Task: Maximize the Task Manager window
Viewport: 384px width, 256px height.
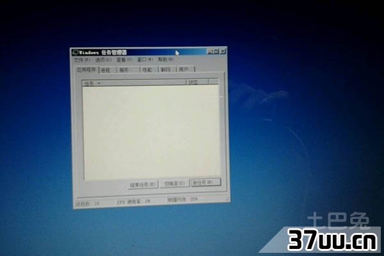Action: [x=216, y=51]
